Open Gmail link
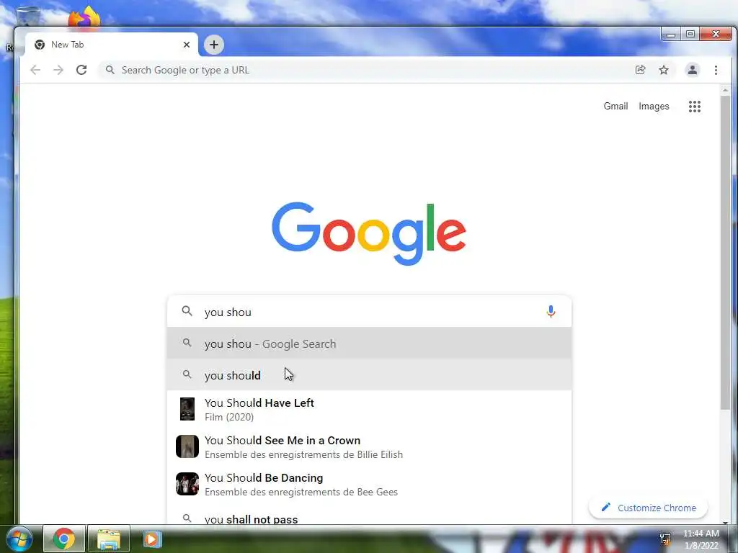The image size is (738, 553). (615, 107)
